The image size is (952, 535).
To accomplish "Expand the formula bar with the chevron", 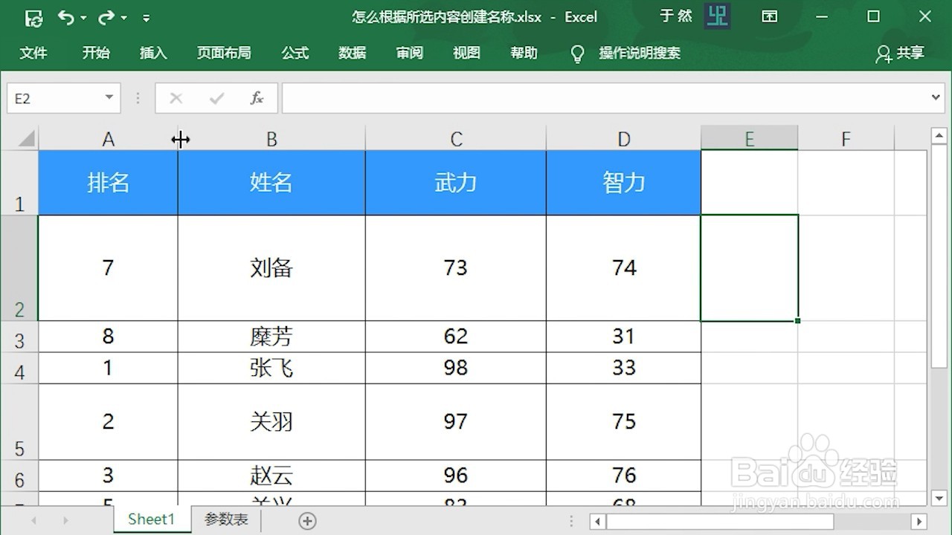I will [x=936, y=97].
